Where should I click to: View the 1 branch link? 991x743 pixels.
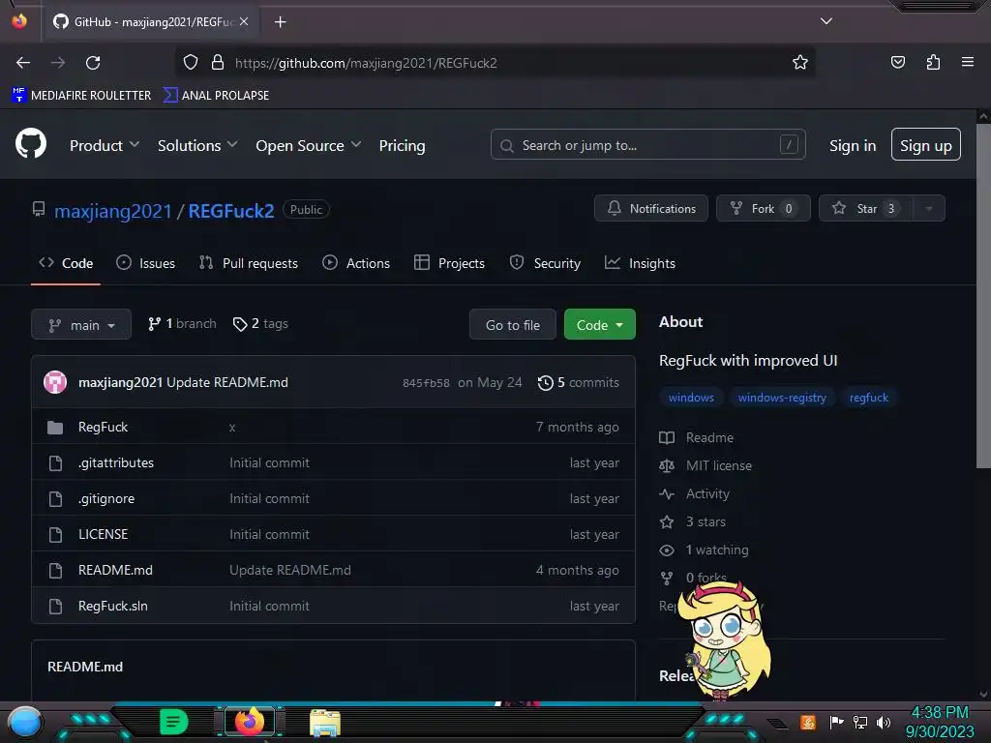tap(182, 323)
